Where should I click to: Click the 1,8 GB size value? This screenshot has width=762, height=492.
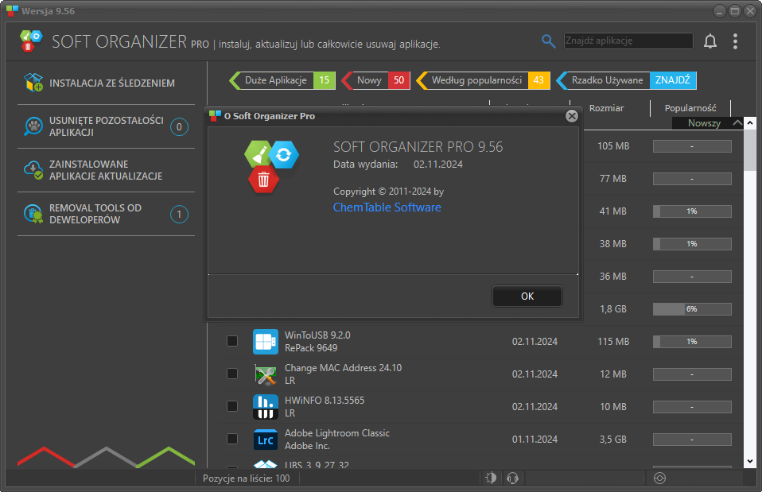tap(613, 309)
